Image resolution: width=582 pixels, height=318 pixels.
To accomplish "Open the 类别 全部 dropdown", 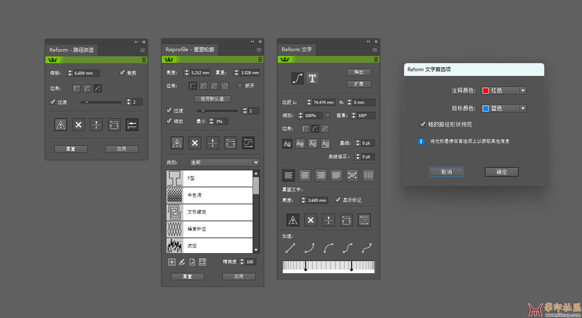I will click(x=225, y=162).
